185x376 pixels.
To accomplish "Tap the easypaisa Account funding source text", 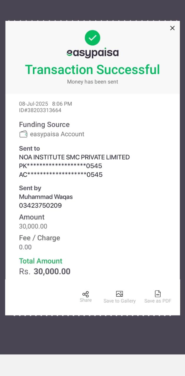I will click(57, 134).
